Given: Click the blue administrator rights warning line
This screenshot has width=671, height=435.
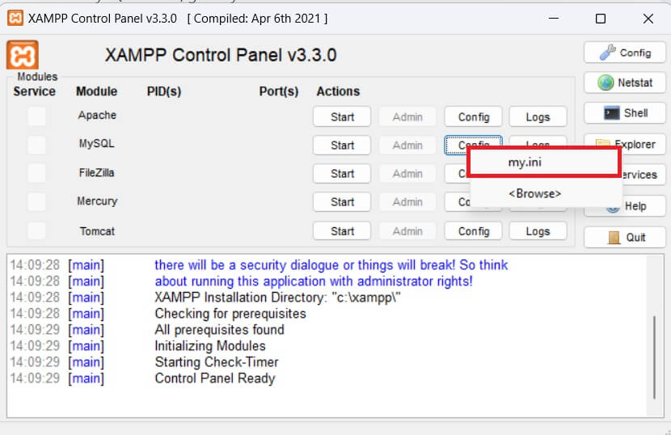Looking at the screenshot, I should click(x=314, y=281).
